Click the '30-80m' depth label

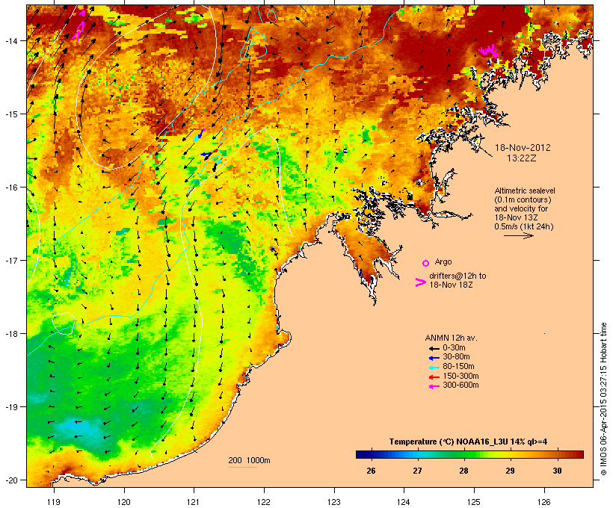pos(456,357)
